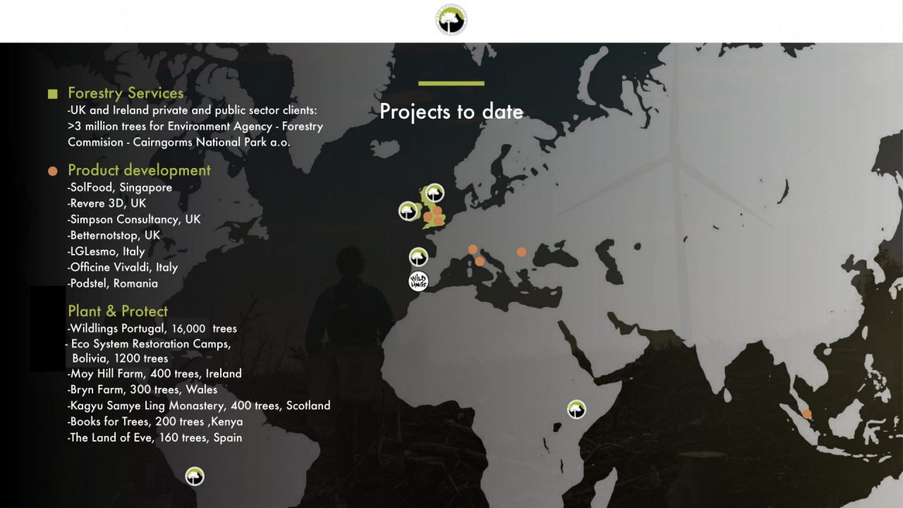Click the orange dot over Singapore
Viewport: 903px width, 508px height.
(807, 414)
